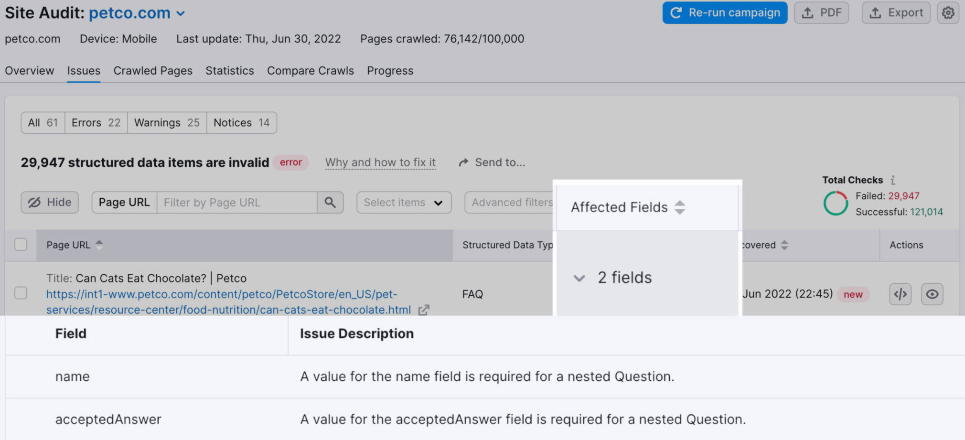Open the Statistics tab
965x440 pixels.
(230, 71)
